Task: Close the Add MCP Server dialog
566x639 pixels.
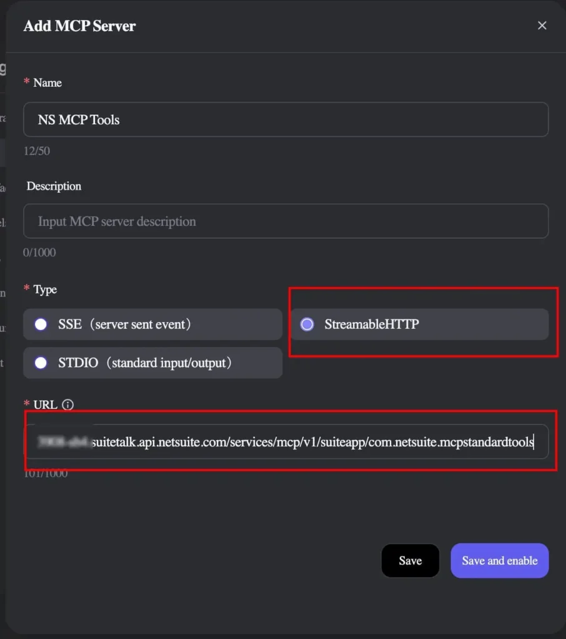Action: pos(542,26)
